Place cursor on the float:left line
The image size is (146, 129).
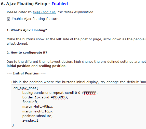(x=30, y=102)
